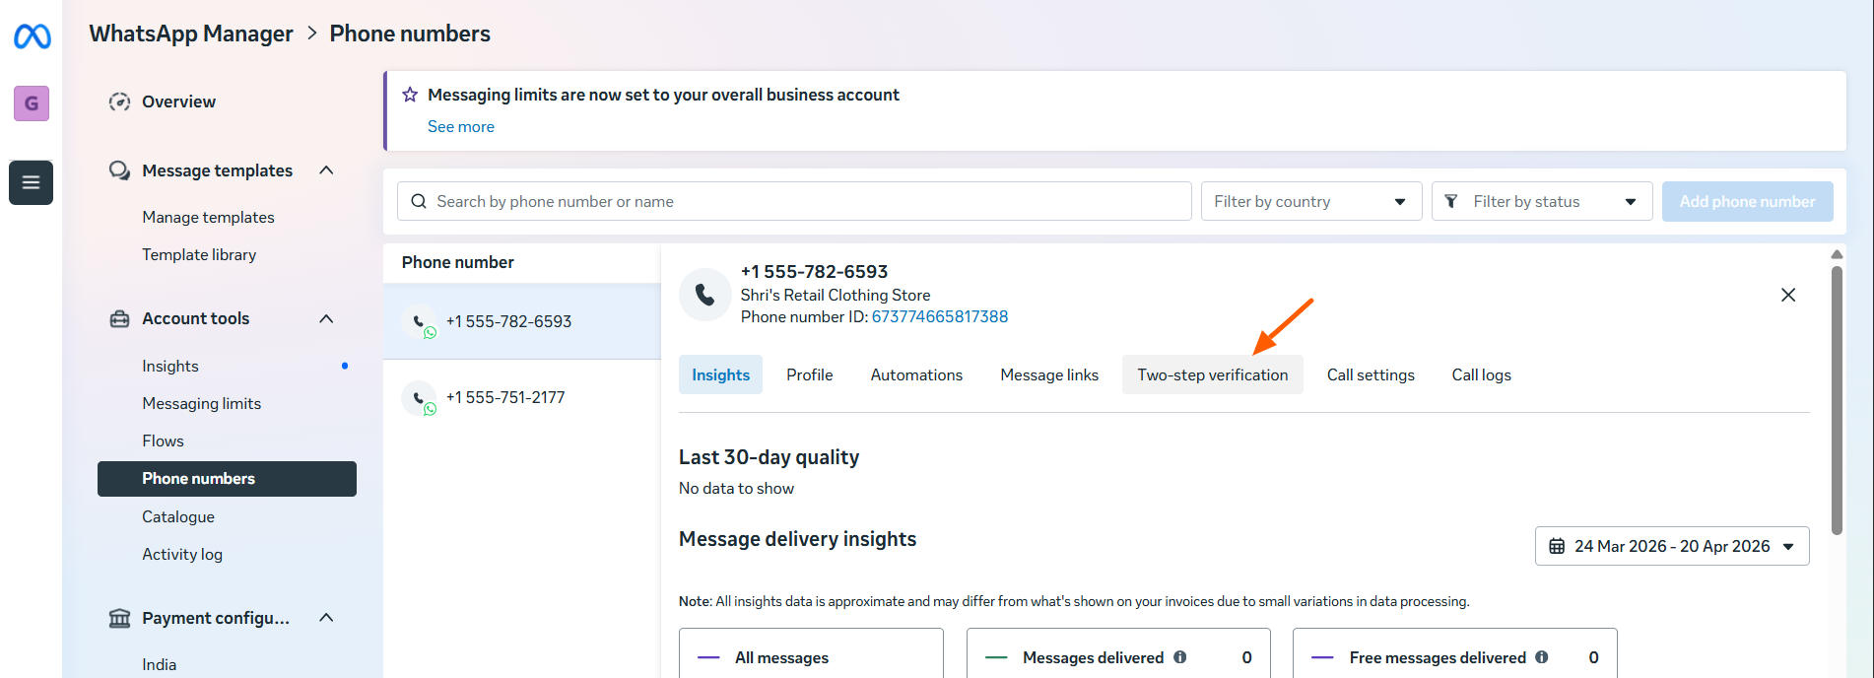Open the date range 24 Mar–20 Apr dropdown
The height and width of the screenshot is (678, 1874).
tap(1672, 546)
